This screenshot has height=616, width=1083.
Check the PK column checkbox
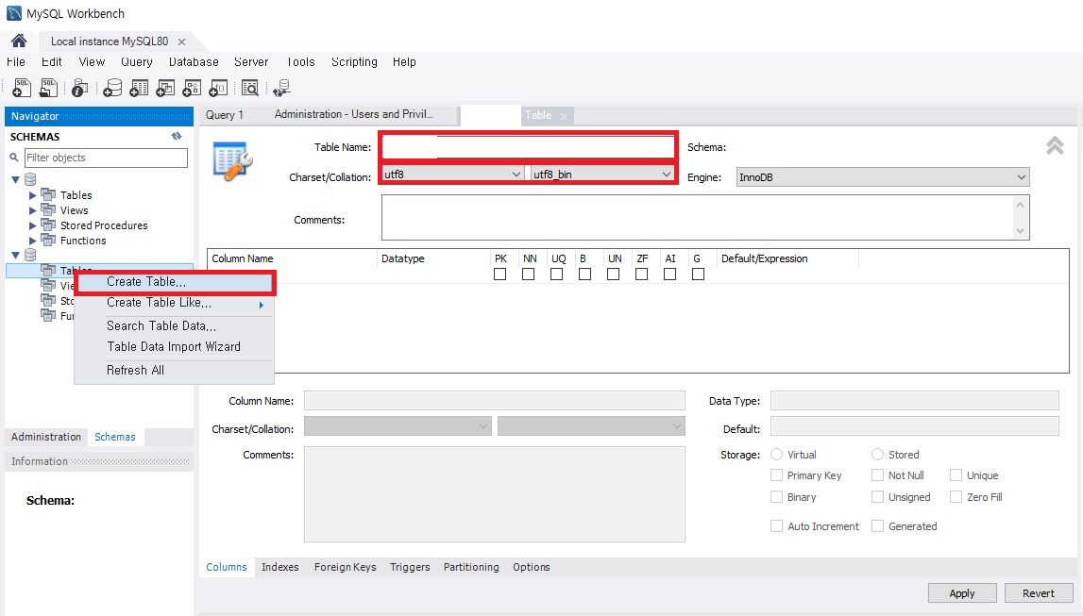pyautogui.click(x=500, y=274)
